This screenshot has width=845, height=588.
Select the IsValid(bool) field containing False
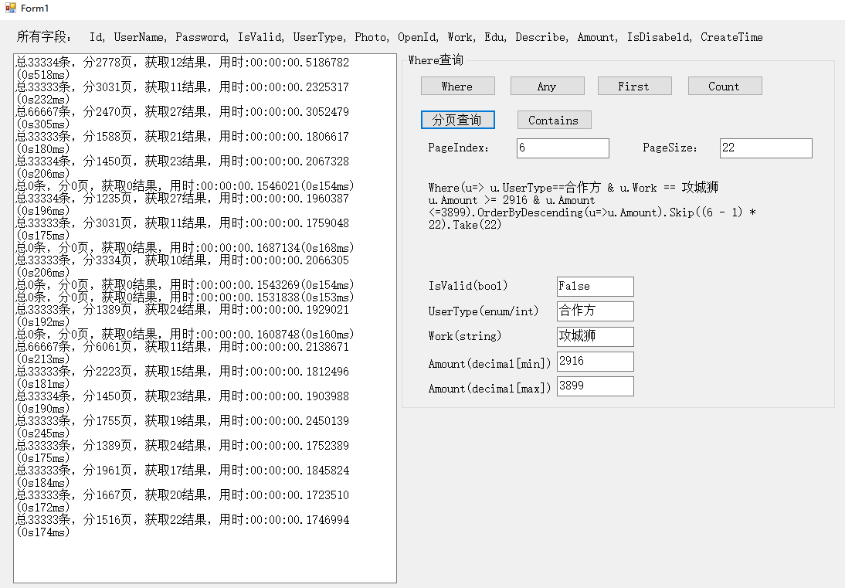[x=595, y=287]
